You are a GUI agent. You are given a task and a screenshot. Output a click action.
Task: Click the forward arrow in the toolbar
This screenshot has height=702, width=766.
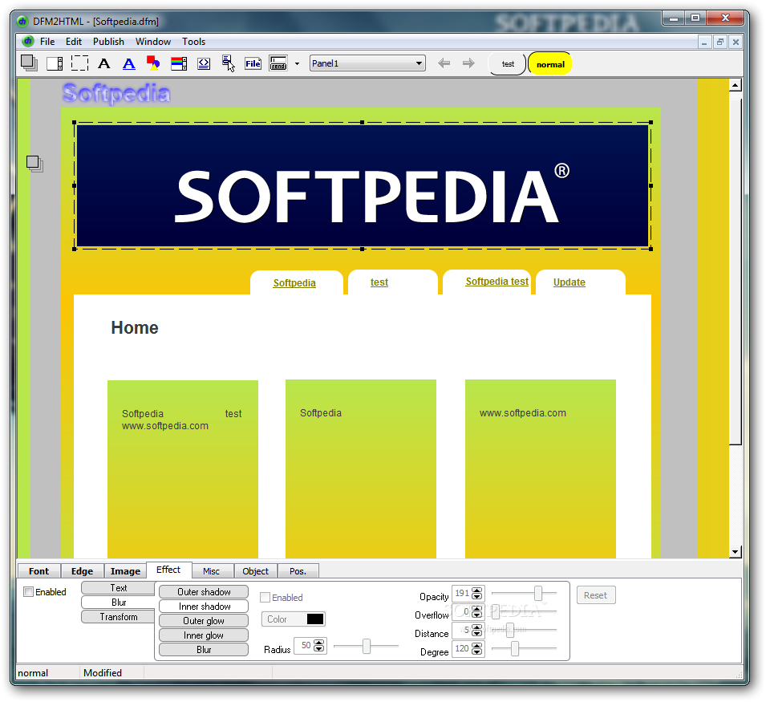pyautogui.click(x=468, y=63)
